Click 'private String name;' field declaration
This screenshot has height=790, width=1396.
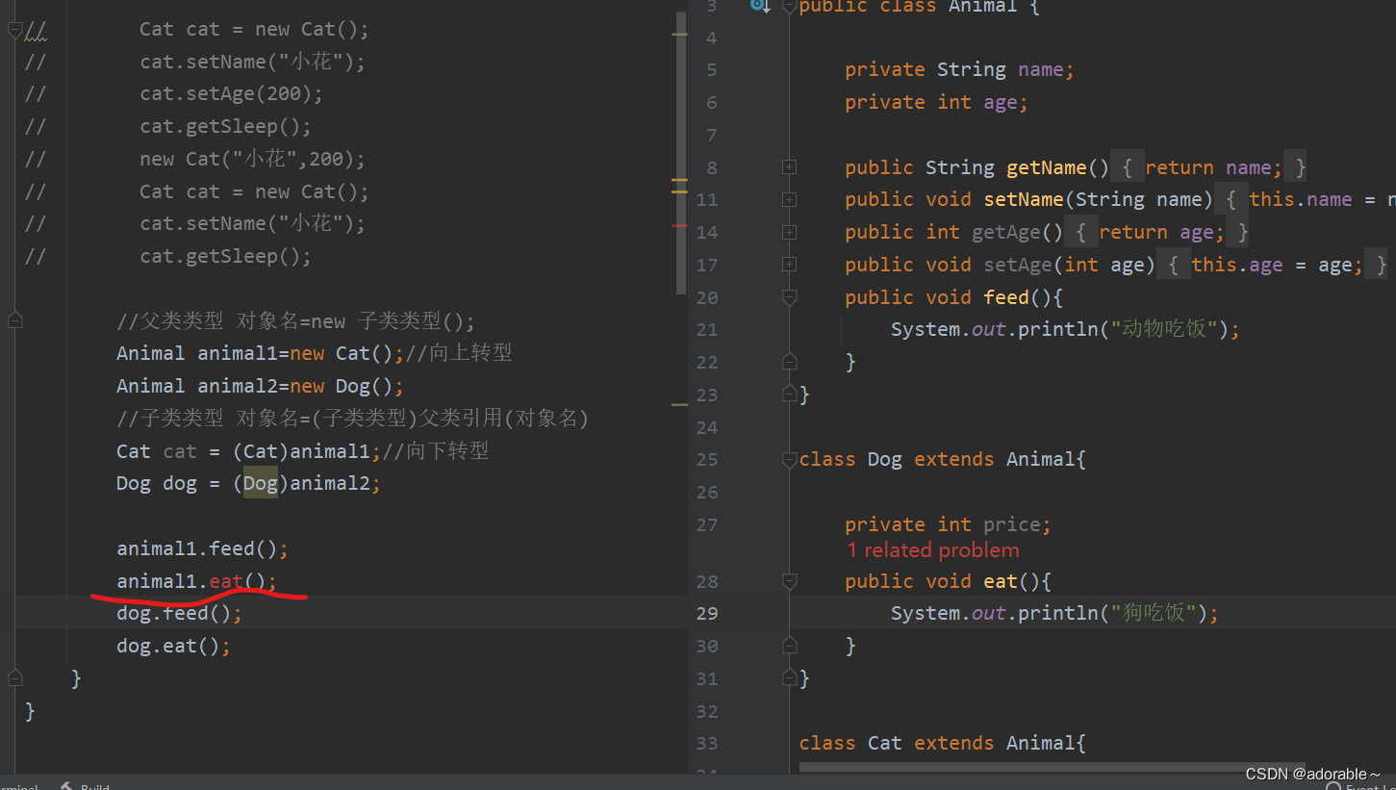click(x=959, y=69)
